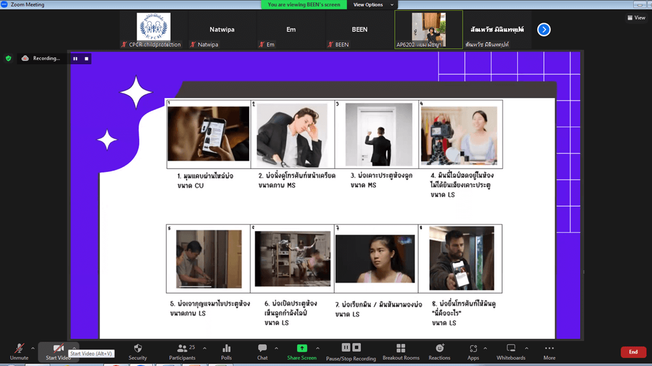Open the Whiteboards icon
This screenshot has width=652, height=366.
click(511, 351)
